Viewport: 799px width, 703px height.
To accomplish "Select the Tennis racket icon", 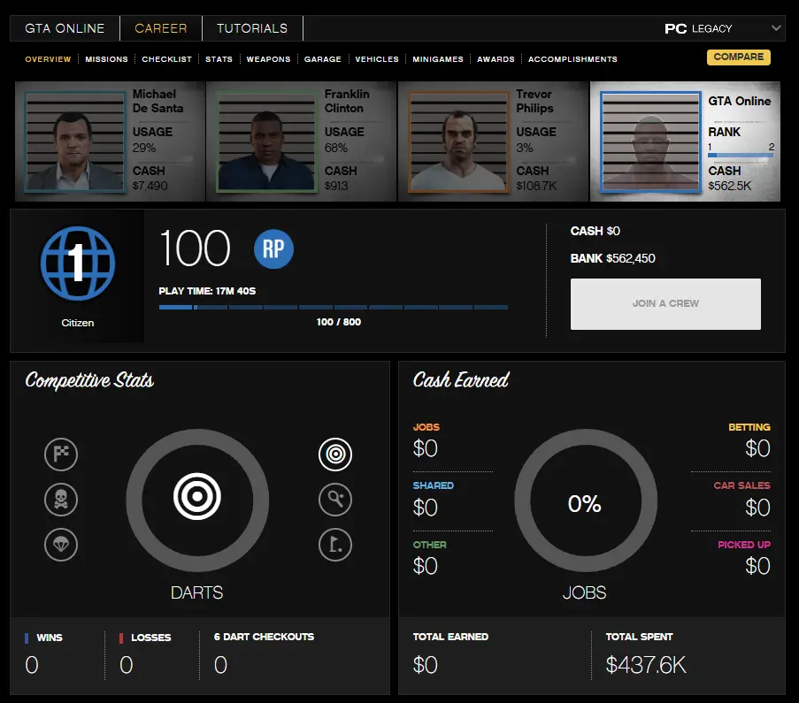I will [x=335, y=501].
